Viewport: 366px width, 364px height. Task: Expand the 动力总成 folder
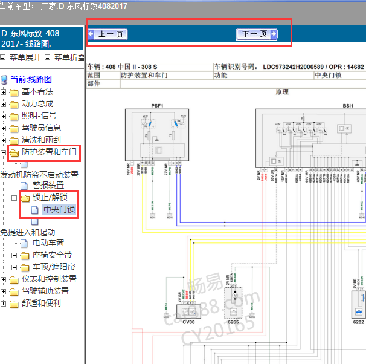pyautogui.click(x=3, y=104)
